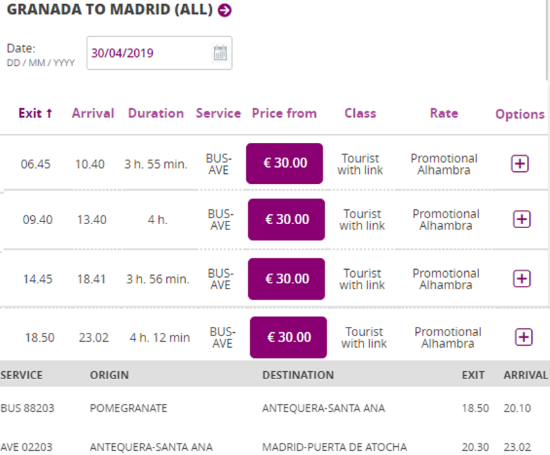
Task: Expand options for the 06.45 departure
Action: click(520, 163)
